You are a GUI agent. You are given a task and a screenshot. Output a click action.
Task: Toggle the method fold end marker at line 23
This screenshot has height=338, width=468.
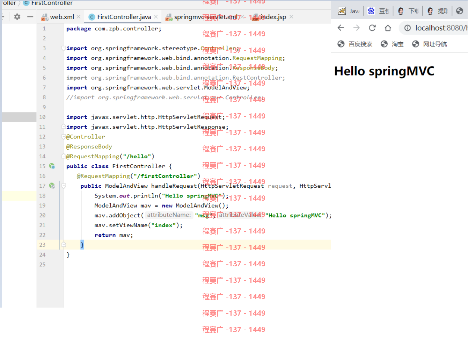[64, 245]
